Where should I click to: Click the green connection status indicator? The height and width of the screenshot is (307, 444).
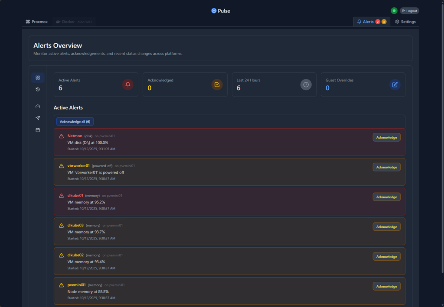coord(394,10)
